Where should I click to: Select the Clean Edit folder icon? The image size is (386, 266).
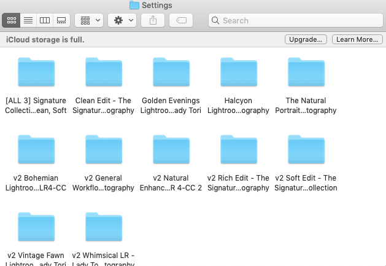coord(104,72)
